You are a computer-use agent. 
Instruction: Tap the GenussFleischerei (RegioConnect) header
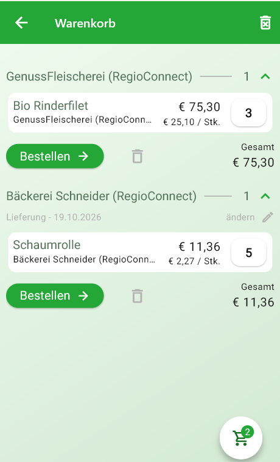[99, 77]
